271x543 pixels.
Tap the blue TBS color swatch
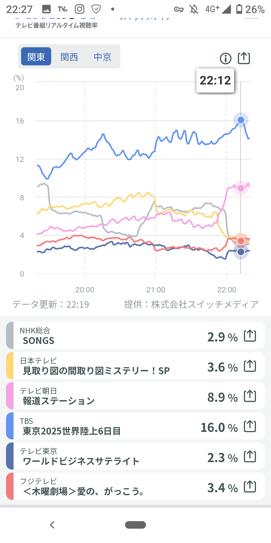click(10, 426)
